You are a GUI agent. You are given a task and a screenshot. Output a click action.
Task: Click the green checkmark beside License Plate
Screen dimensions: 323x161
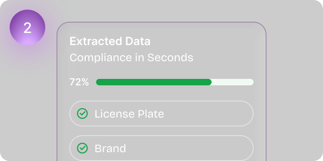click(x=82, y=114)
